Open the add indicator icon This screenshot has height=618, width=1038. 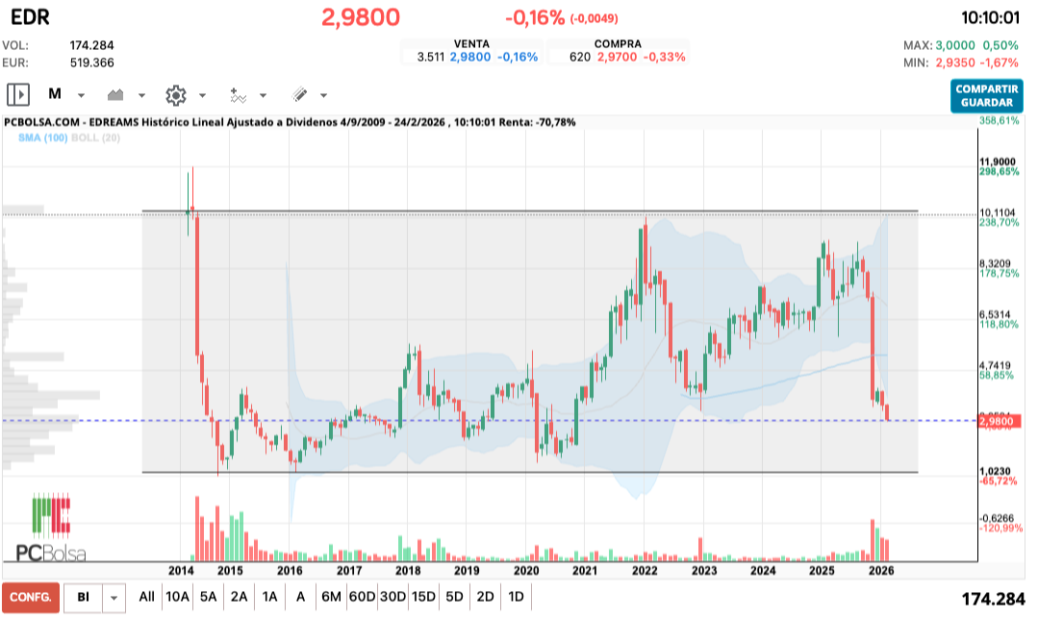(238, 95)
